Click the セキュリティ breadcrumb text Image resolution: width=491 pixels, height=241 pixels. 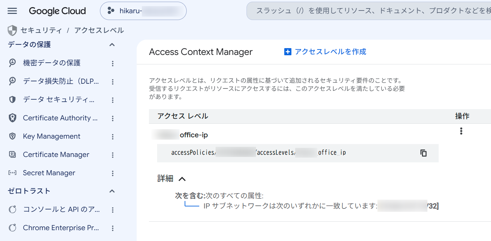click(x=41, y=31)
